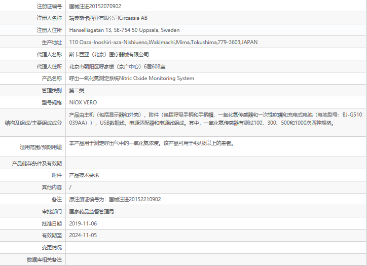The width and height of the screenshot is (367, 266).
Task: Select the 批准日期 label
Action: pos(52,224)
